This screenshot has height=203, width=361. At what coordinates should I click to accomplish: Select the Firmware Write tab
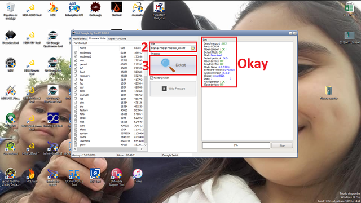[x=97, y=39]
